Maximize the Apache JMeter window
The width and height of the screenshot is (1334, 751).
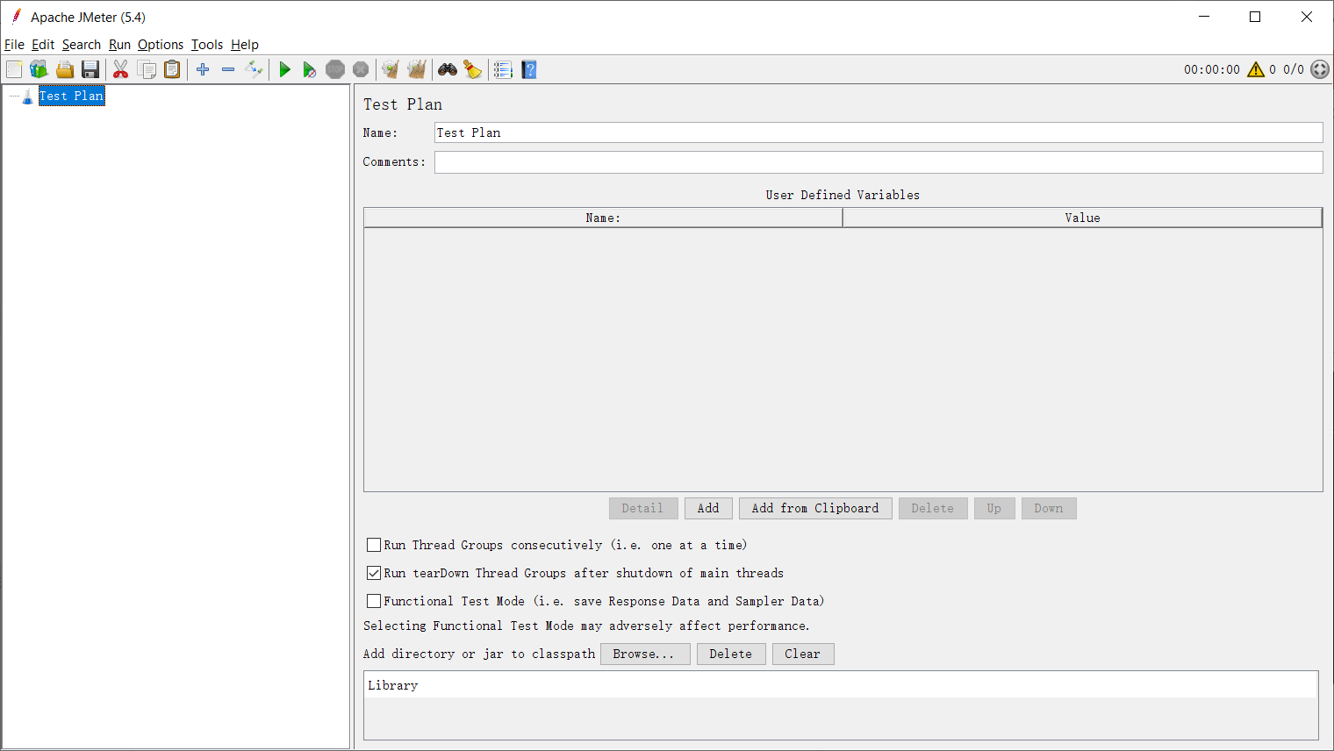1255,17
